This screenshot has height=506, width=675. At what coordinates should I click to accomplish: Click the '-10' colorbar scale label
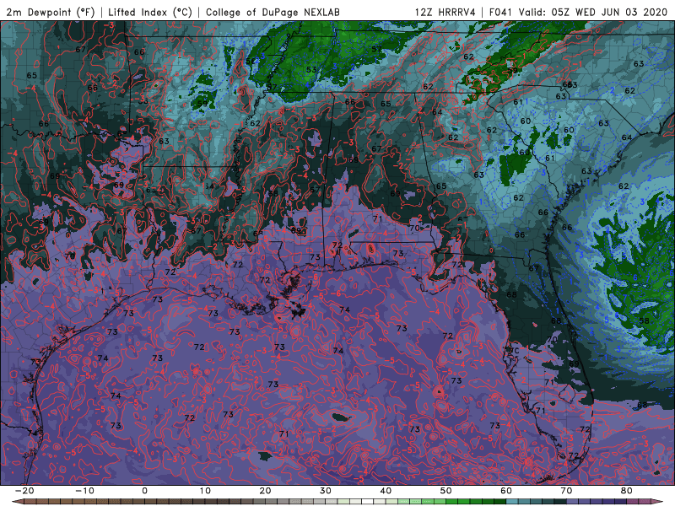84,491
